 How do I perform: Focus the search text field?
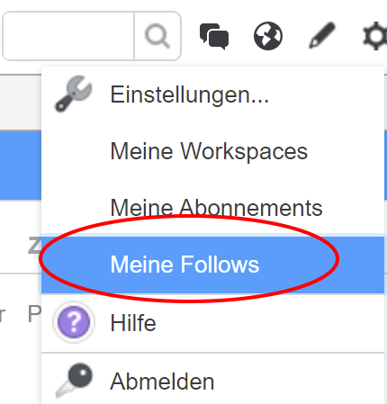point(68,36)
